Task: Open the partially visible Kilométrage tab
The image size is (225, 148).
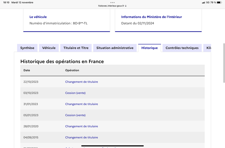Action: click(x=207, y=48)
